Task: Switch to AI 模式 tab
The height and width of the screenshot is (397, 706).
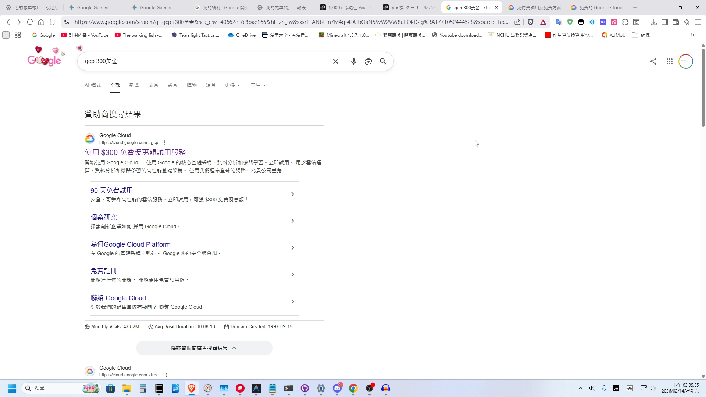Action: [93, 85]
